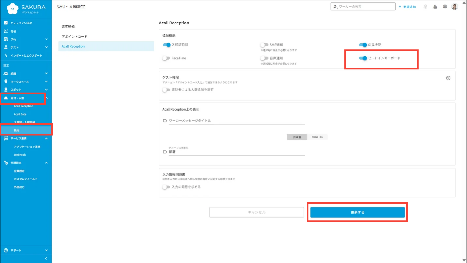The width and height of the screenshot is (467, 263).
Task: Click the location pin icon in header
Action: [425, 7]
